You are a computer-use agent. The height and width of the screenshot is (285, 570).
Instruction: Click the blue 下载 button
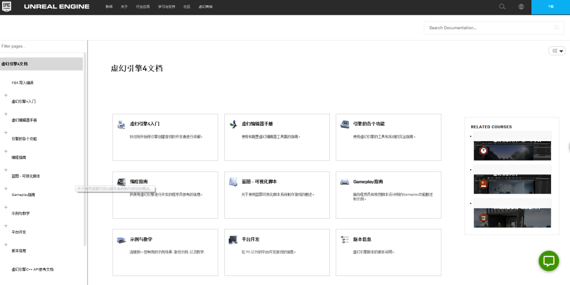(550, 7)
